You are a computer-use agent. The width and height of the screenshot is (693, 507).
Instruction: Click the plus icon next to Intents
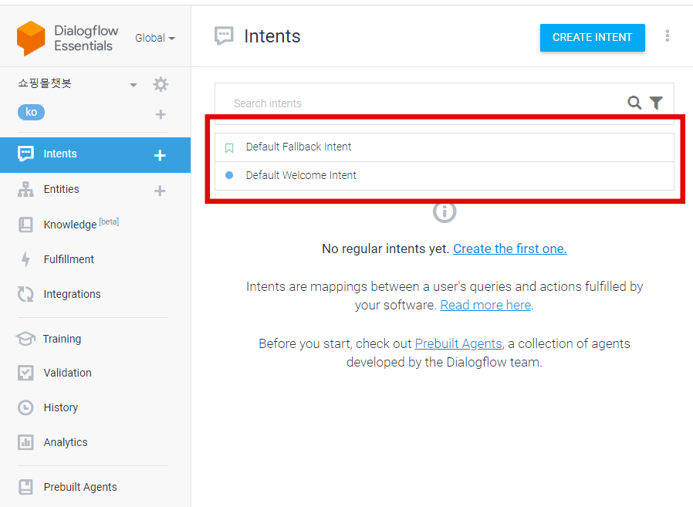click(x=160, y=154)
